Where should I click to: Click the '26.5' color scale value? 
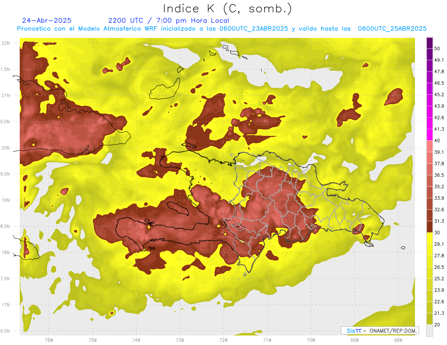tap(439, 267)
